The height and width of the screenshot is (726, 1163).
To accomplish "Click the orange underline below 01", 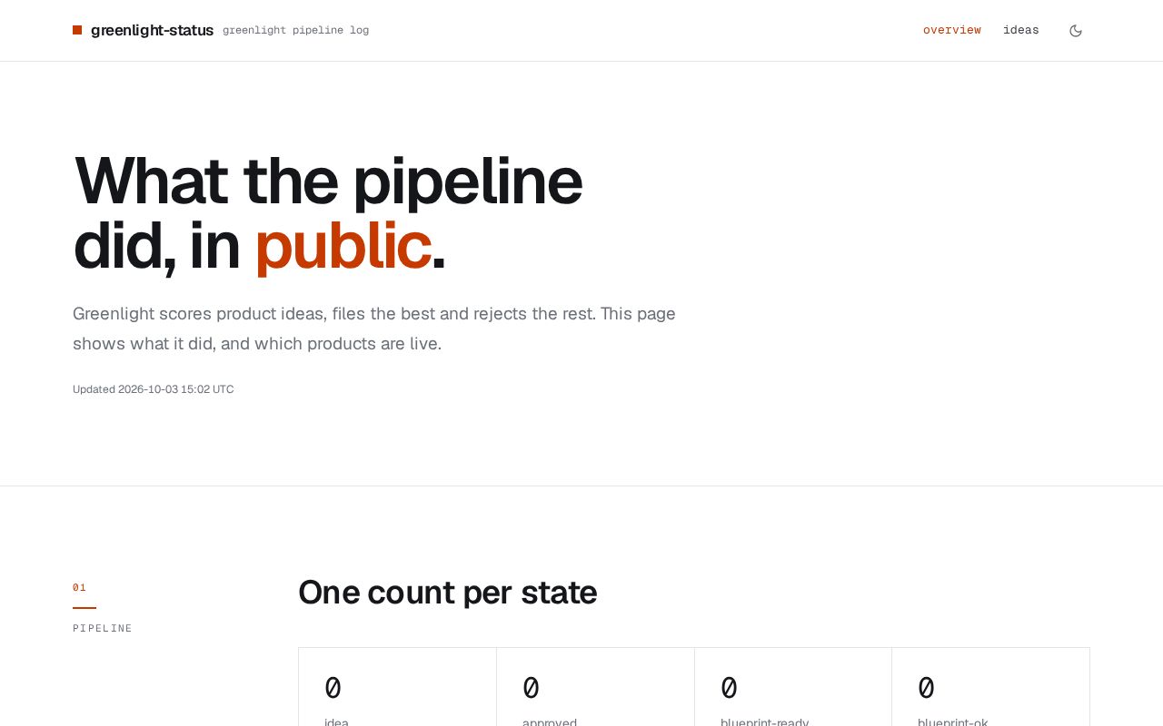I will [x=84, y=608].
